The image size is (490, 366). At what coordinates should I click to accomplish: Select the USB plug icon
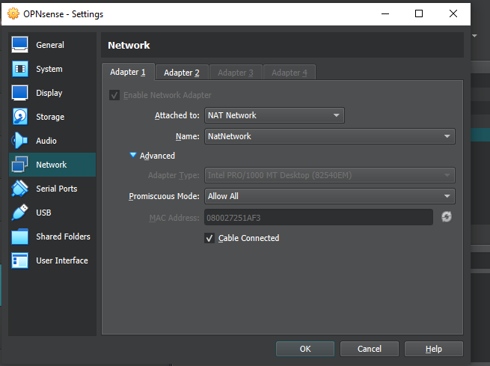pyautogui.click(x=19, y=213)
